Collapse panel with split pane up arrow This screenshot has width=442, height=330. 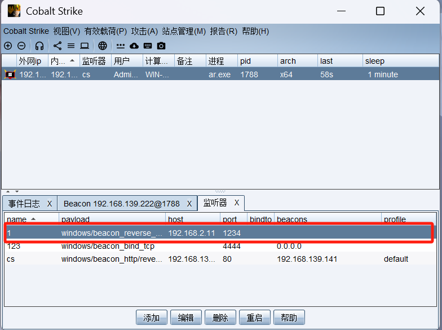(x=8, y=192)
